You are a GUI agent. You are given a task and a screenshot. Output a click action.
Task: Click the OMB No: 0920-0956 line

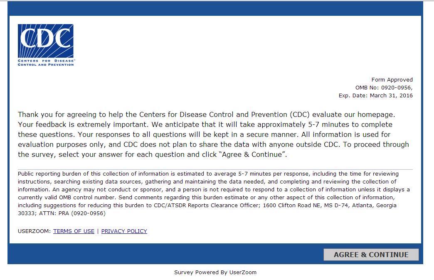[384, 88]
